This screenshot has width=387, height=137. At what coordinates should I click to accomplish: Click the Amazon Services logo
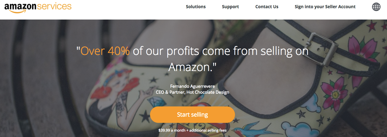pos(38,7)
